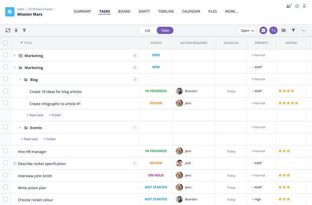Check the Hire HR manager checkbox
The image size is (312, 205).
(6, 151)
